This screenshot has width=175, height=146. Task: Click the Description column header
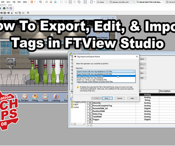(167, 91)
